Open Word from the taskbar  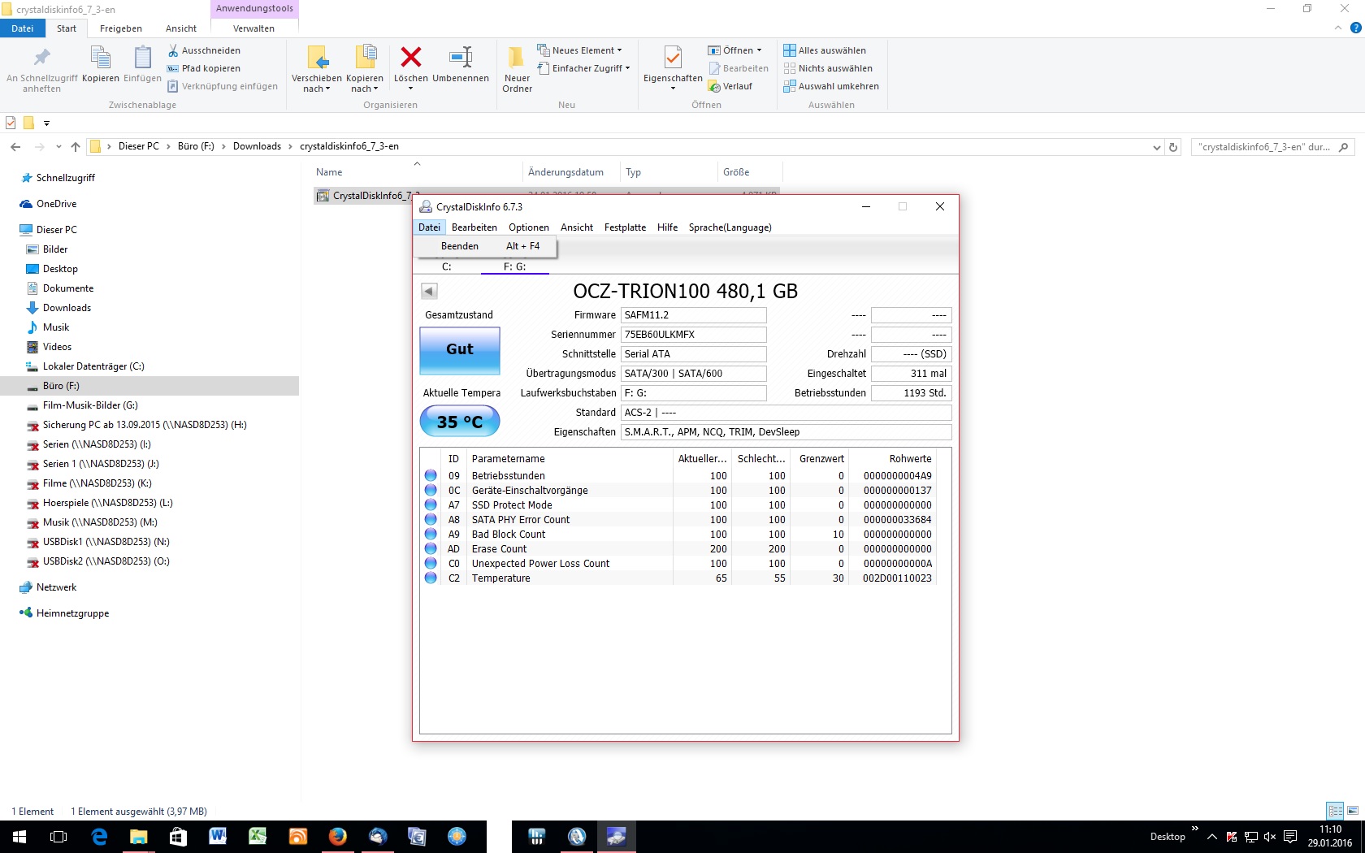click(218, 837)
